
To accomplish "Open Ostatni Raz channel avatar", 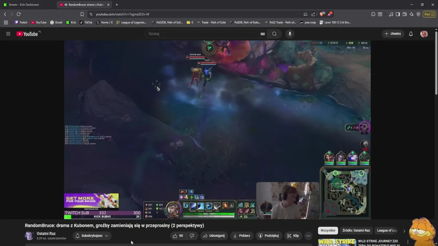I will point(29,236).
